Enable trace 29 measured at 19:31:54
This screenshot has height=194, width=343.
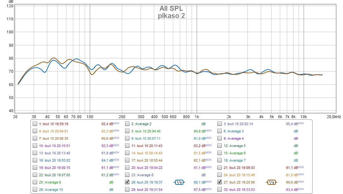tap(127, 190)
